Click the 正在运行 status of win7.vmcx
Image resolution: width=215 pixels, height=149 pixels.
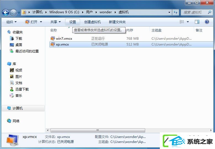98,39
